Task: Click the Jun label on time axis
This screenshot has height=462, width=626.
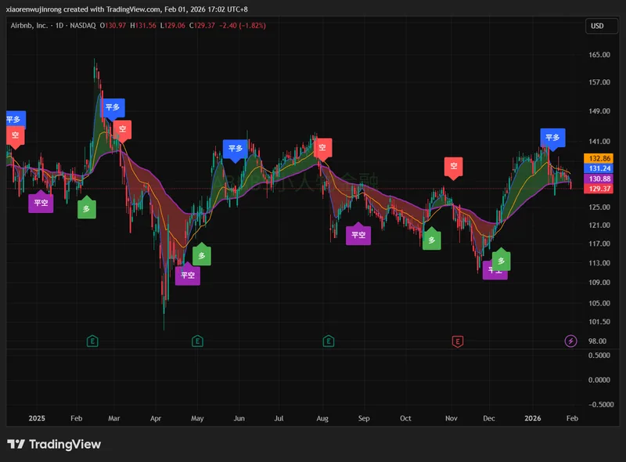Action: pos(239,418)
